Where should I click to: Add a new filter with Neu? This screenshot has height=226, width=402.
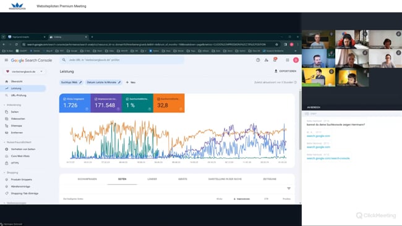tap(130, 82)
